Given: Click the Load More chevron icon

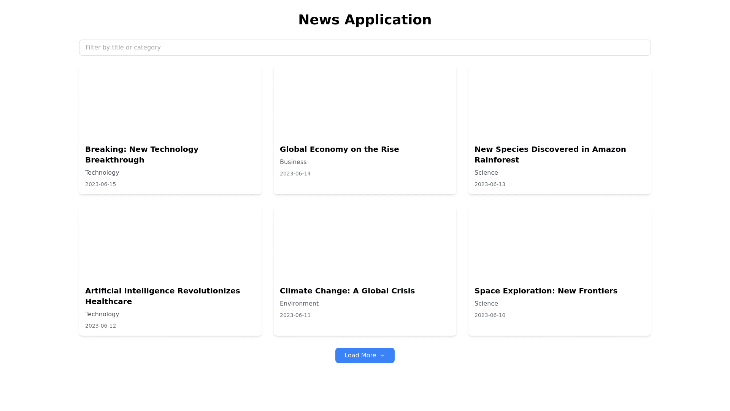Looking at the screenshot, I should (382, 355).
